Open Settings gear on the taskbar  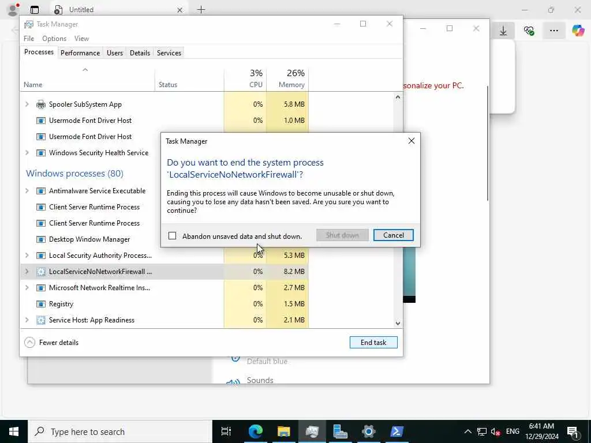(368, 431)
